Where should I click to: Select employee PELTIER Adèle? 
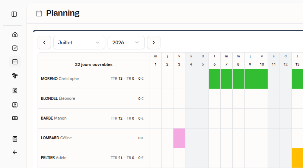pos(54,158)
